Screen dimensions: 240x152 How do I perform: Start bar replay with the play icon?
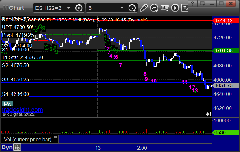pos(175,8)
